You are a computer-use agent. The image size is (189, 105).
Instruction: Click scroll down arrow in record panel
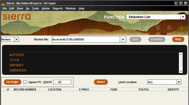coord(181,71)
